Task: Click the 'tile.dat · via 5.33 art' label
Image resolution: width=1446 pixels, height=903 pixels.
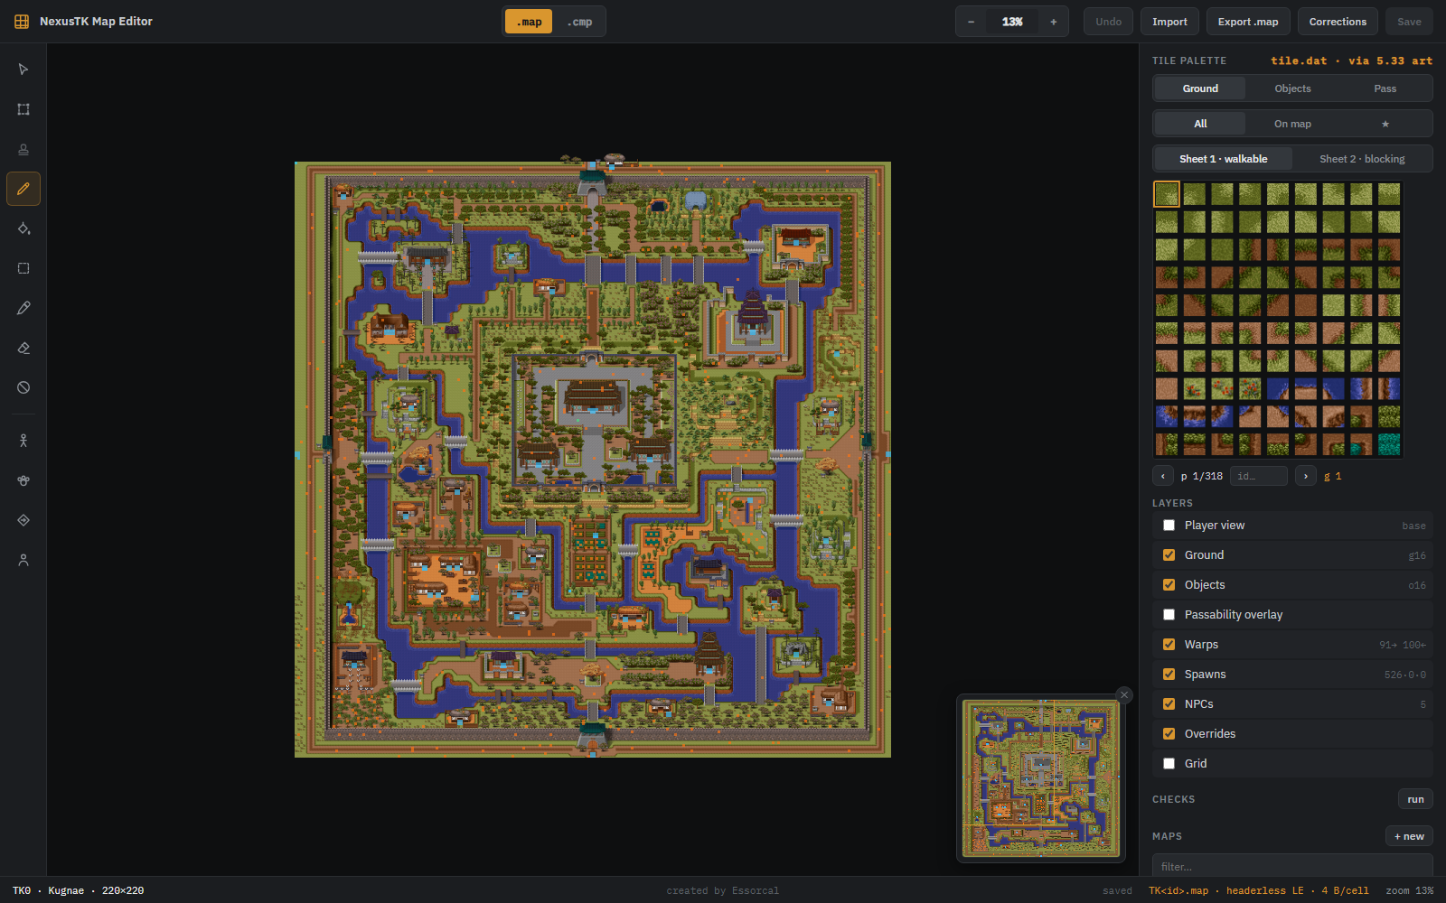Action: (1351, 61)
